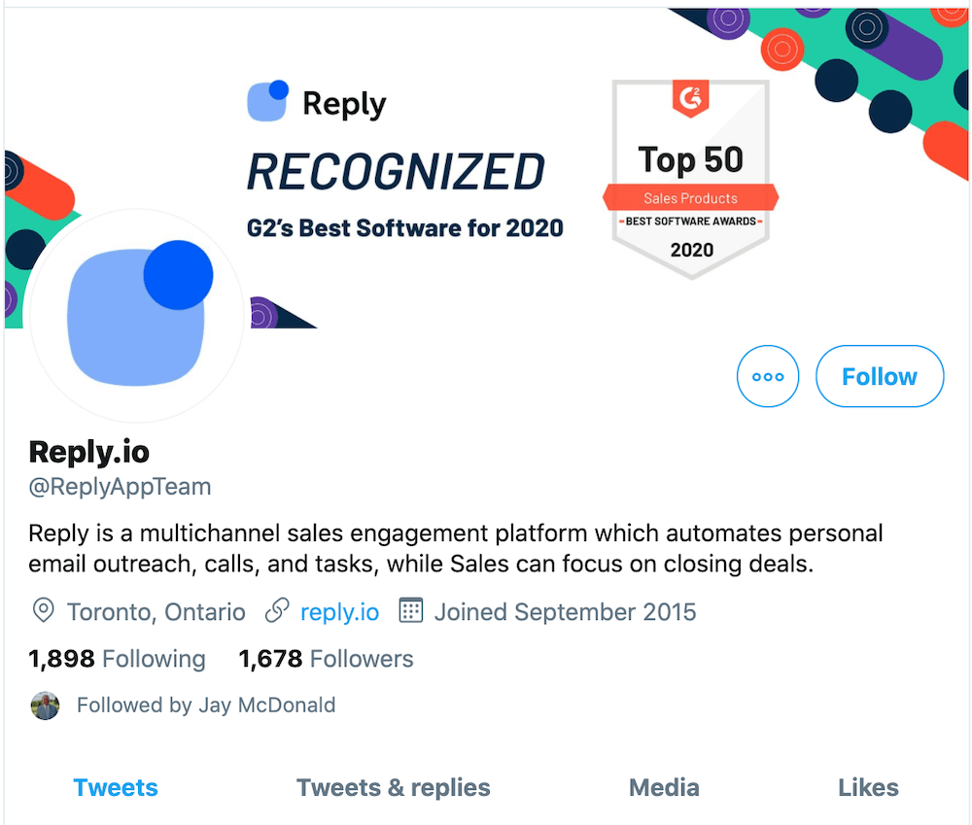Screen dimensions: 972x825
Task: Switch to the Tweets tab
Action: [x=115, y=788]
